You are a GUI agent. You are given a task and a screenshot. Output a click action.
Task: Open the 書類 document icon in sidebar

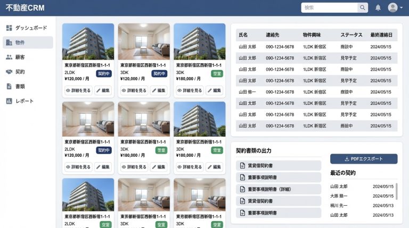(x=9, y=86)
